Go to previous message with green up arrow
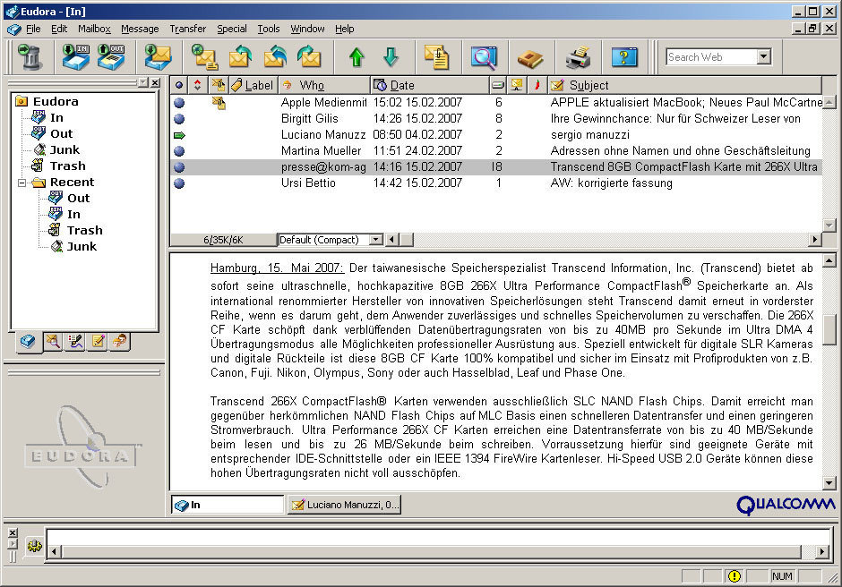 [357, 57]
